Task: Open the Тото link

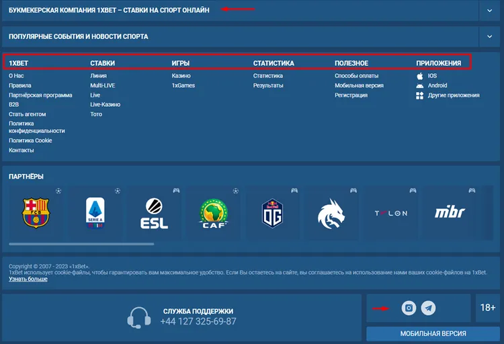Action: pos(96,114)
